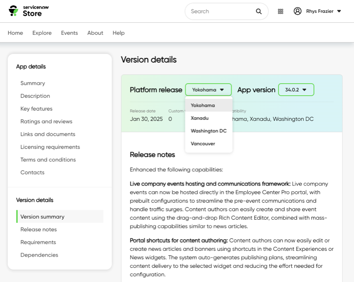Jump to Key features section

(x=36, y=109)
